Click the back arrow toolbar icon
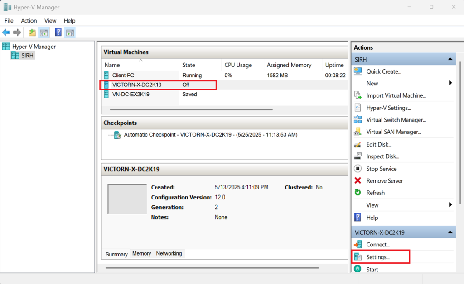464x284 pixels. tap(6, 32)
